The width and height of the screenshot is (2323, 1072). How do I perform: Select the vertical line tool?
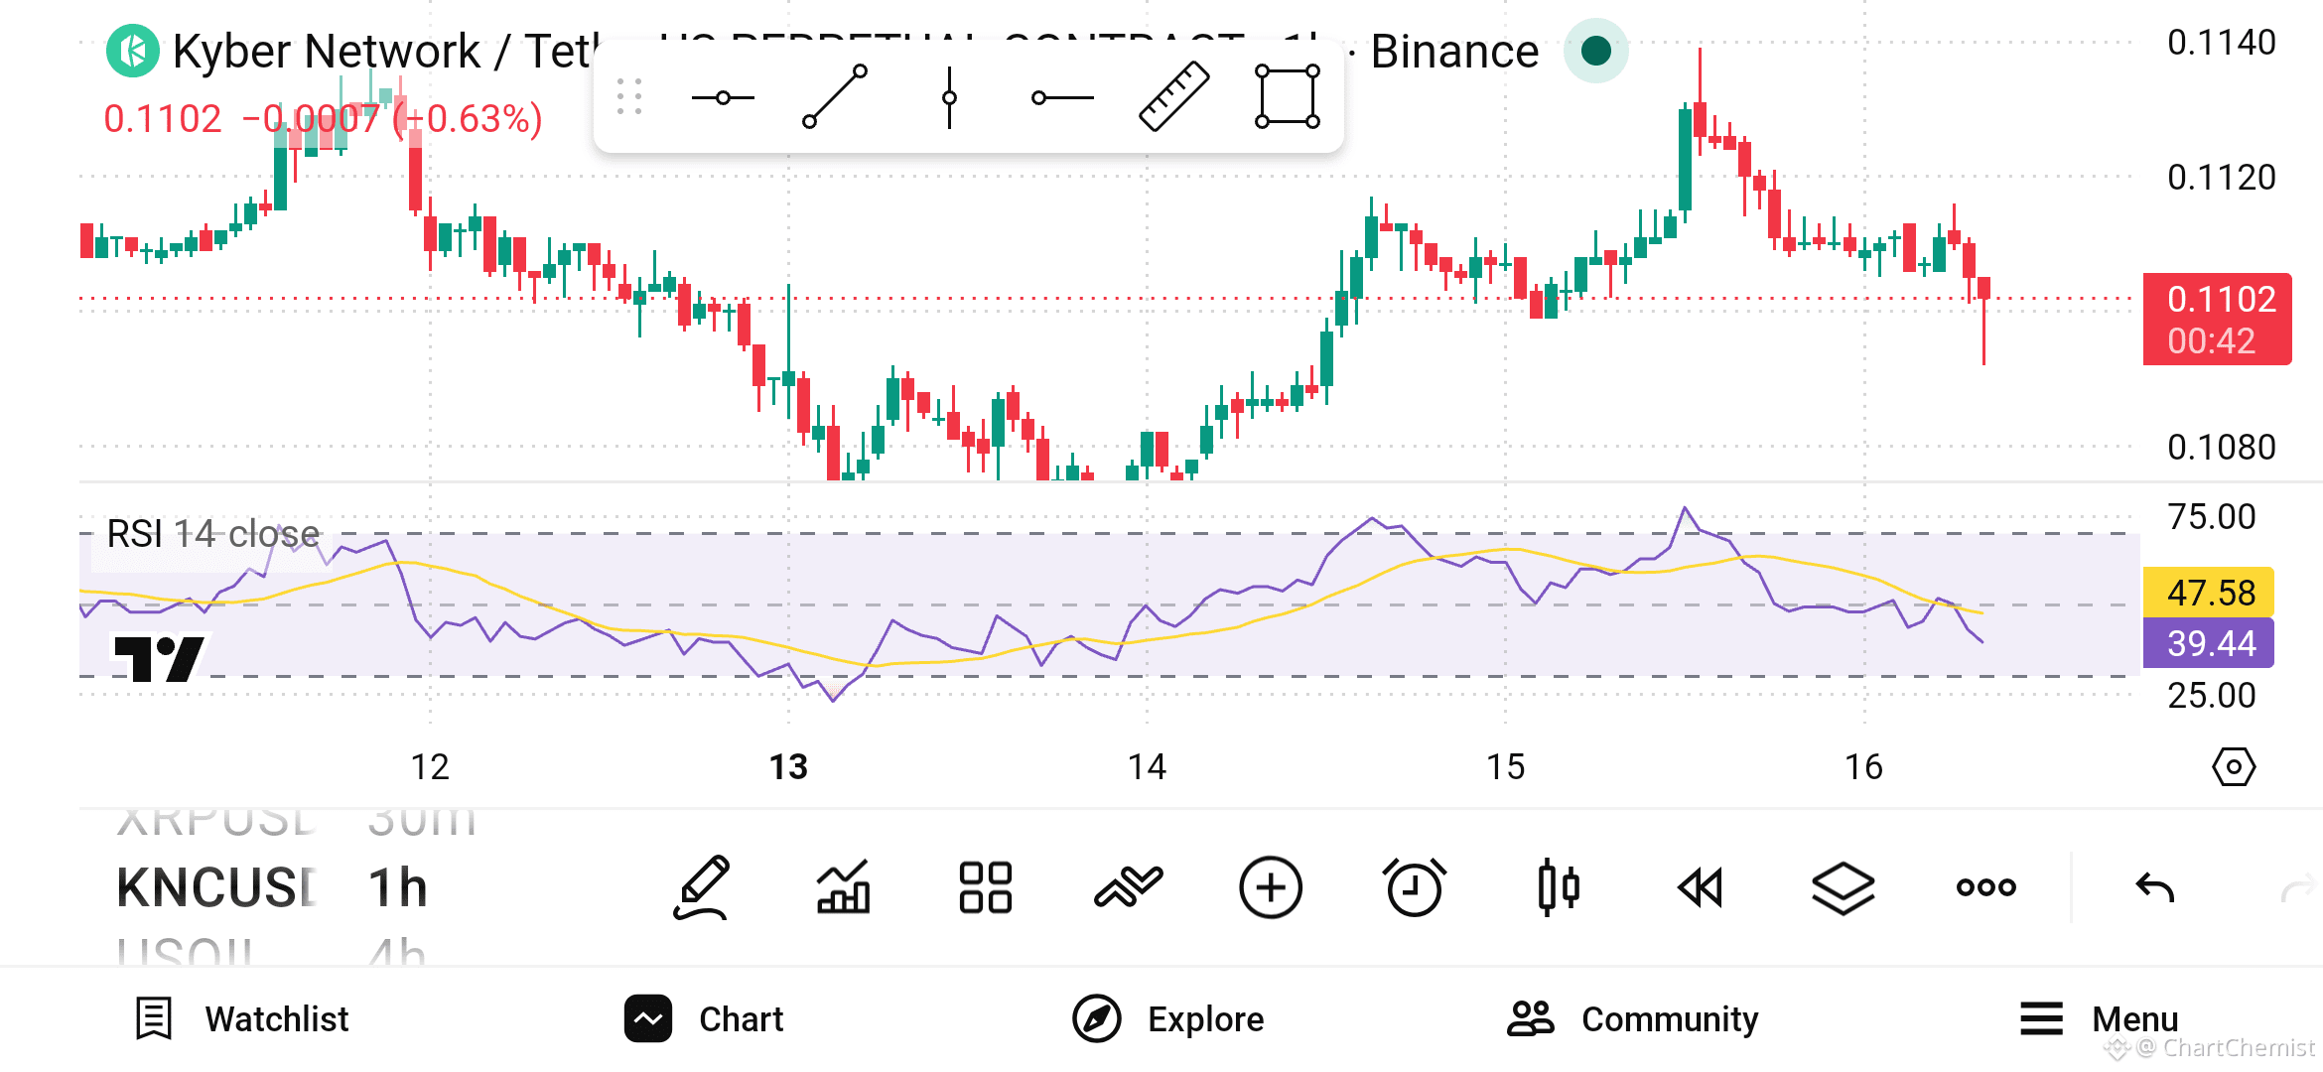(x=949, y=97)
